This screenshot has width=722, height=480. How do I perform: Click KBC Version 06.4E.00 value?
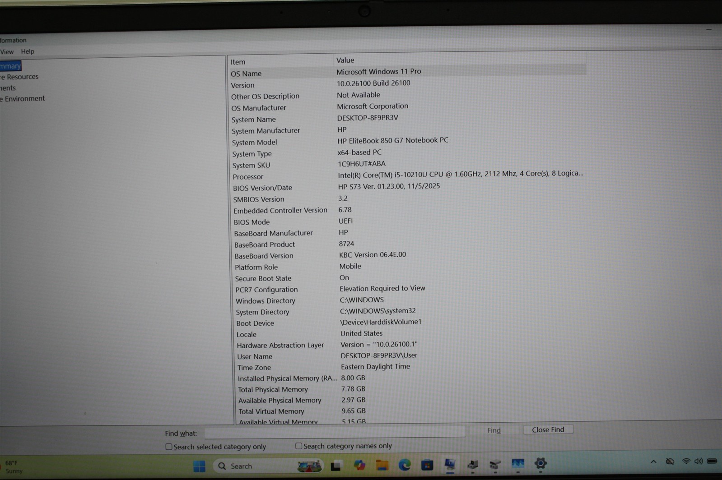[x=373, y=254]
